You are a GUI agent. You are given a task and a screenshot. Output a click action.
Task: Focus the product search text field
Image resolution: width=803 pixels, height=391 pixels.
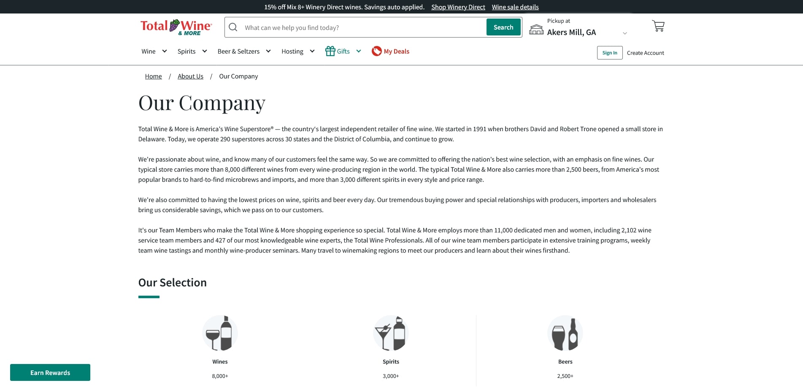[x=363, y=28]
